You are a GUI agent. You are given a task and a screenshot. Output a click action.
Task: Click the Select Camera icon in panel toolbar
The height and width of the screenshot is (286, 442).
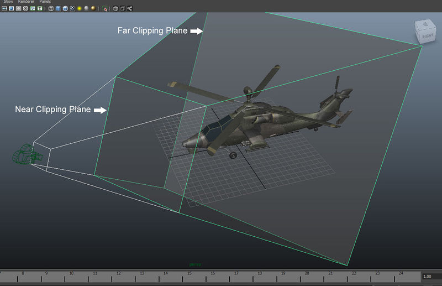[x=4, y=9]
